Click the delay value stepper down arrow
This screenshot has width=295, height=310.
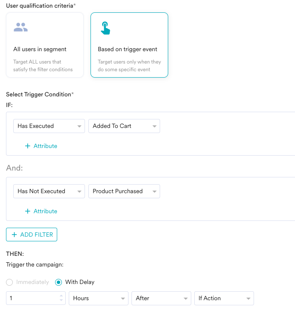(x=61, y=300)
